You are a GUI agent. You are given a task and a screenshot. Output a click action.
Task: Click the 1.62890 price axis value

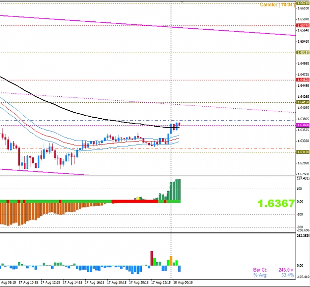[x=303, y=163]
